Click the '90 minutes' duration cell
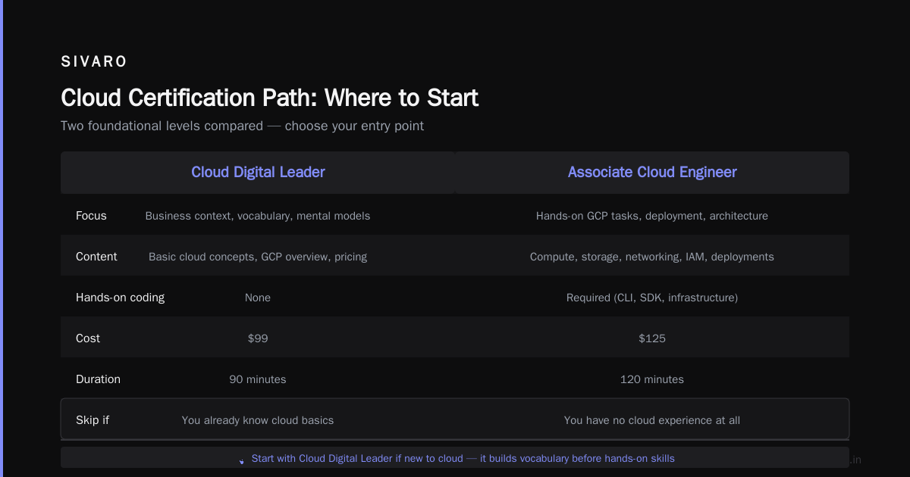910x477 pixels. point(258,379)
